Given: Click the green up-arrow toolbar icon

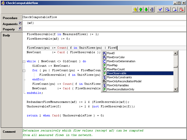Looking at the screenshot, I should point(141,10).
